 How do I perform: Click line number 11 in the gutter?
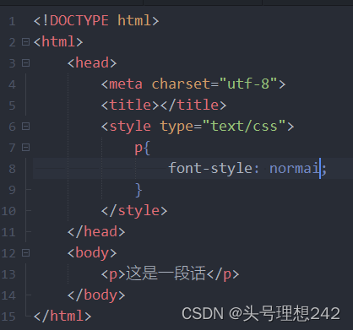pyautogui.click(x=8, y=232)
